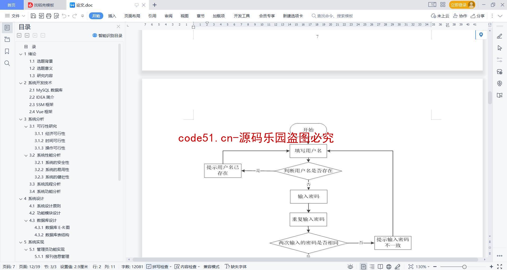This screenshot has width=507, height=270.
Task: Open Print Preview icon
Action: [56, 16]
